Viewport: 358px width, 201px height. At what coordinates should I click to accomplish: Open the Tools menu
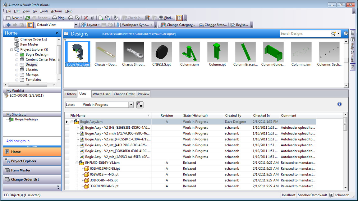tap(44, 11)
